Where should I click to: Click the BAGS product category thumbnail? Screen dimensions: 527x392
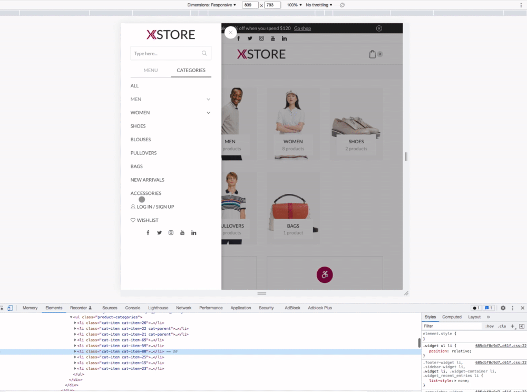click(x=293, y=208)
